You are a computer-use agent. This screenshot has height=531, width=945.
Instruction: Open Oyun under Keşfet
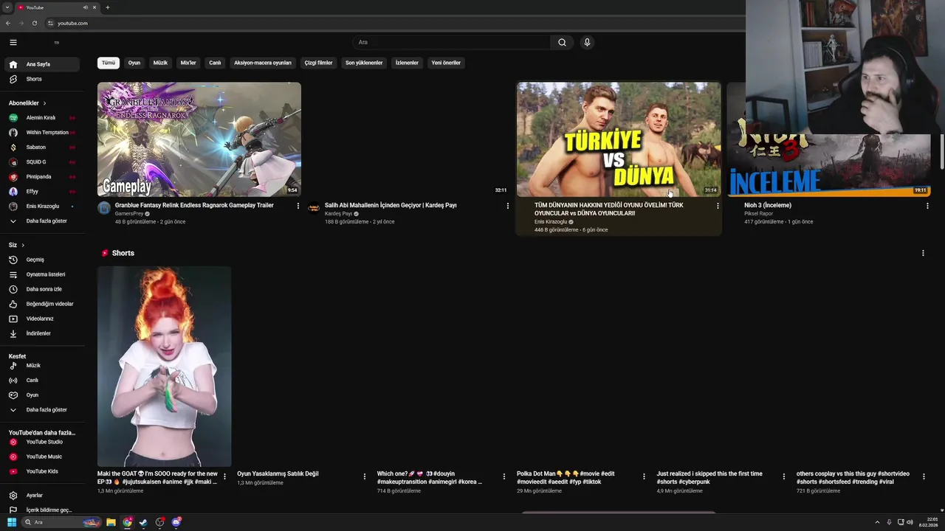(42, 395)
